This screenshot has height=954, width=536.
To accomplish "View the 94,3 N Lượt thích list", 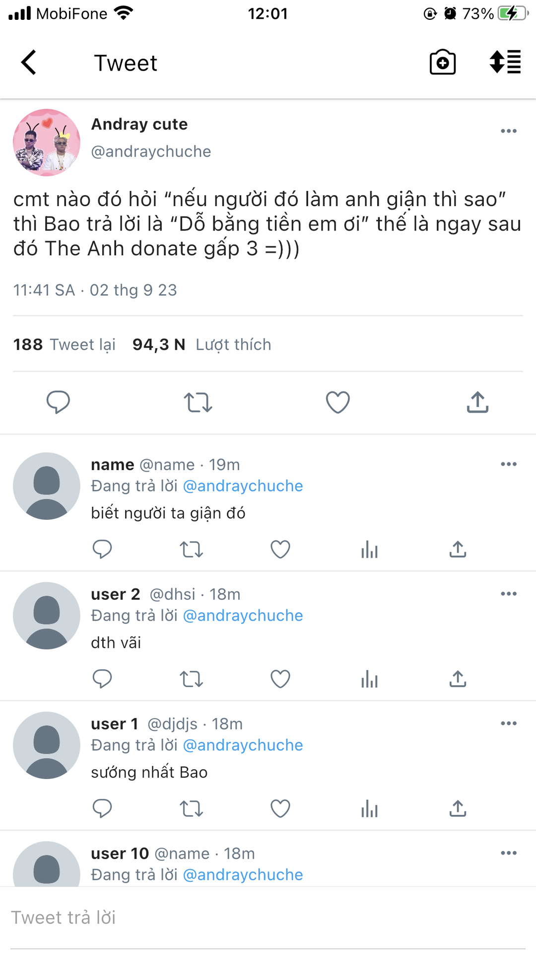I will tap(201, 344).
